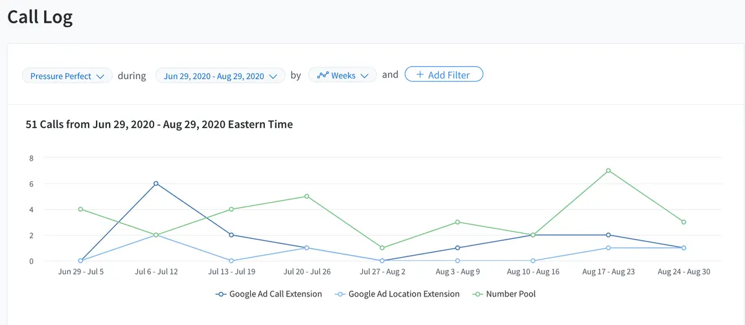
Task: Select Number Pool point at Jul 20 - Jul 26
Action: 306,196
